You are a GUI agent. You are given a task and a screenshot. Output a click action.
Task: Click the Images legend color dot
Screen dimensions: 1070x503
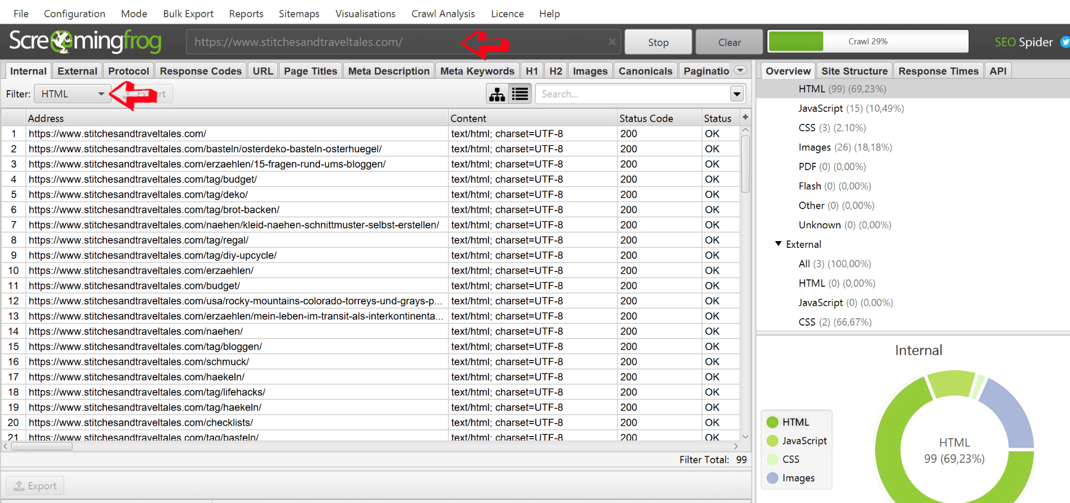tap(772, 478)
